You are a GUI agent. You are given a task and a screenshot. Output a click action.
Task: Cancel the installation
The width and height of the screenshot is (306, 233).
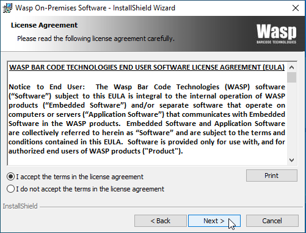click(x=272, y=221)
